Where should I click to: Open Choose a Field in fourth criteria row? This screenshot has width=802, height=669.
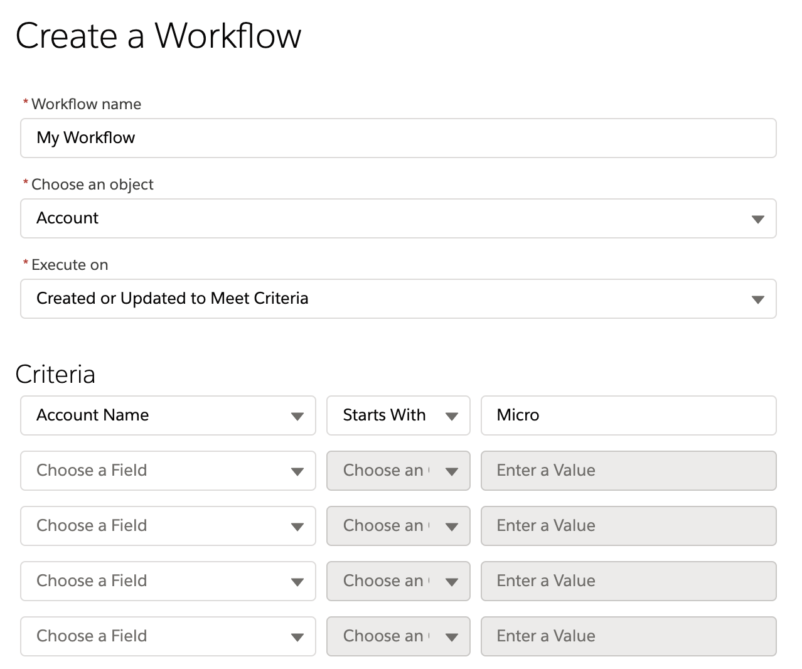pyautogui.click(x=168, y=581)
